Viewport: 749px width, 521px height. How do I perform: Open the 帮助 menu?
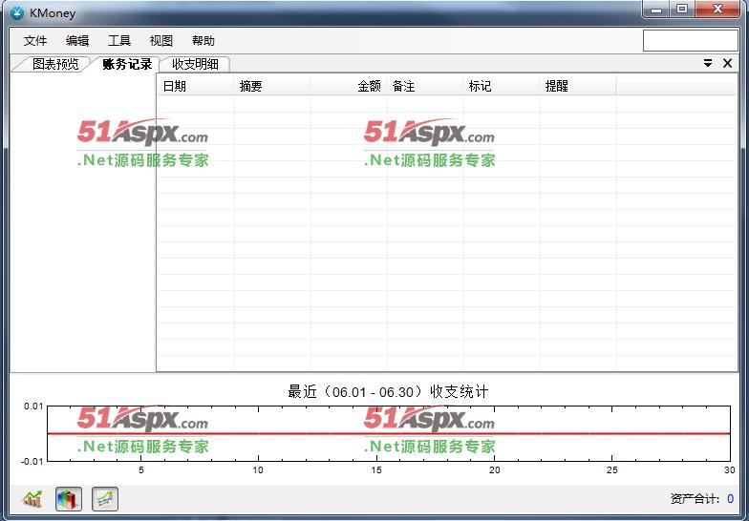click(x=203, y=40)
